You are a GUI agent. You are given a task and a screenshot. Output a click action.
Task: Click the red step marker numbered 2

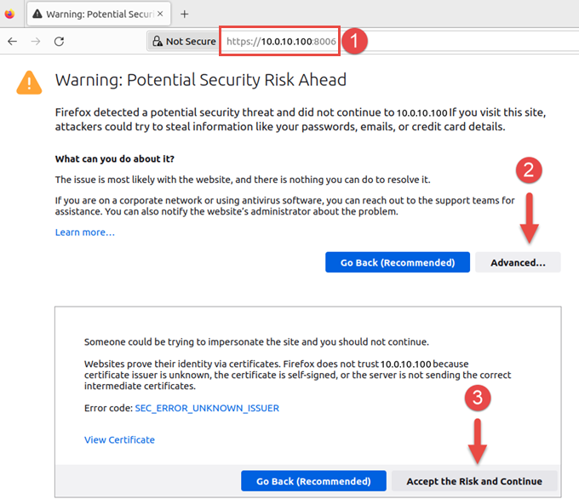coord(529,169)
